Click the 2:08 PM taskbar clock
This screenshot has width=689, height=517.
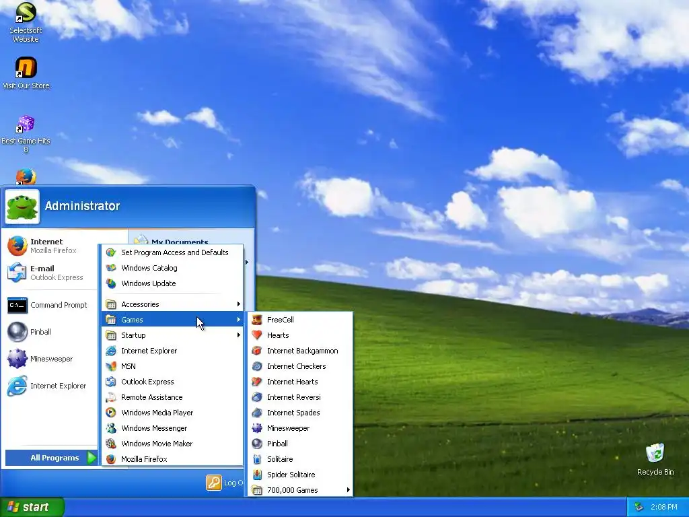(663, 507)
